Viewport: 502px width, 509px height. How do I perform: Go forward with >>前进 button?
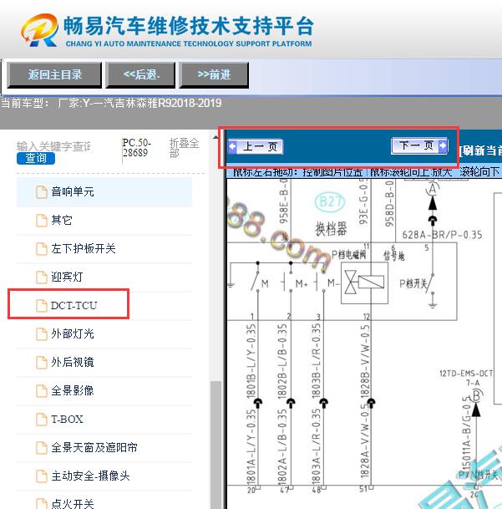coord(214,74)
